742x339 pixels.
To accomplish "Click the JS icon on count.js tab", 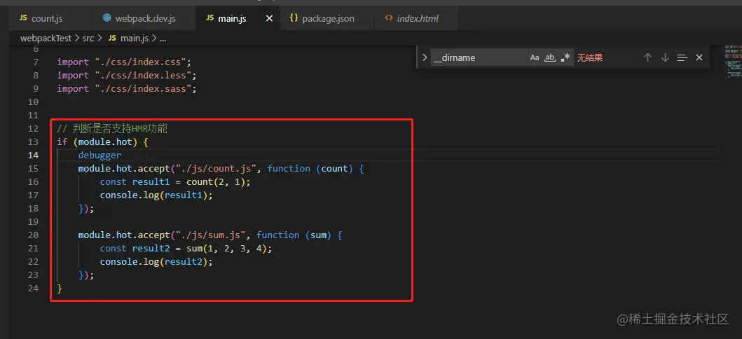I will [23, 18].
